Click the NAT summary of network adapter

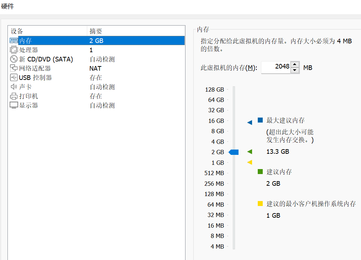pos(95,69)
